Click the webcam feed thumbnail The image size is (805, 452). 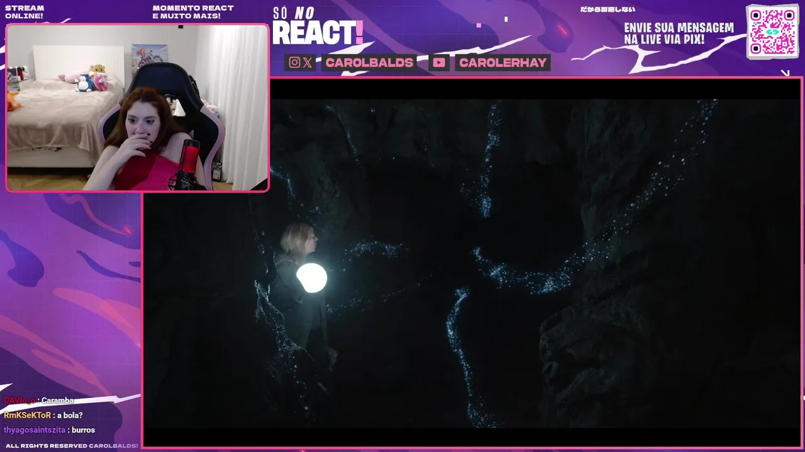137,107
